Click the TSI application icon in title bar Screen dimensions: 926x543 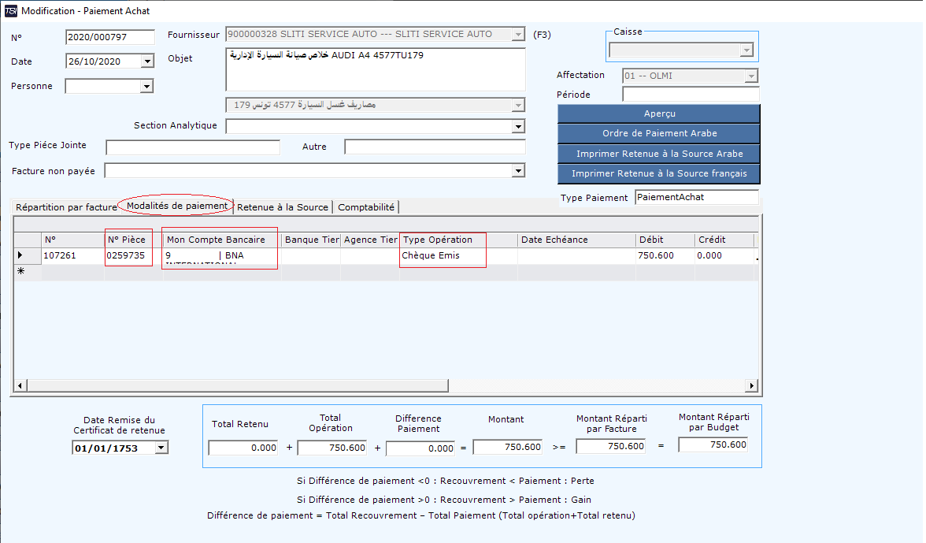[11, 10]
